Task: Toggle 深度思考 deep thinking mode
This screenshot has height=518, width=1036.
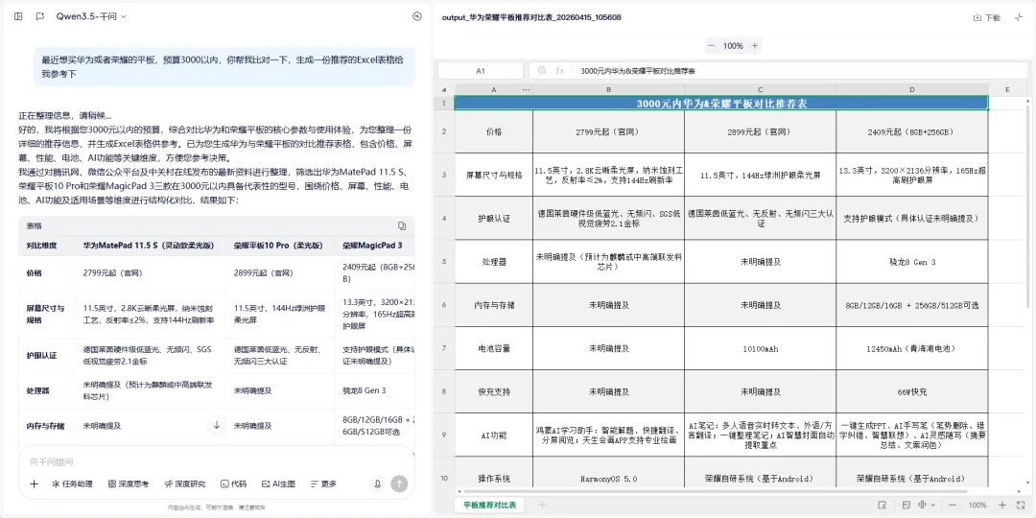Action: (x=129, y=484)
